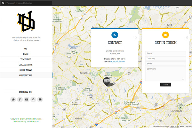Open the map Terms of Use link
This screenshot has width=192, height=128.
(x=175, y=127)
